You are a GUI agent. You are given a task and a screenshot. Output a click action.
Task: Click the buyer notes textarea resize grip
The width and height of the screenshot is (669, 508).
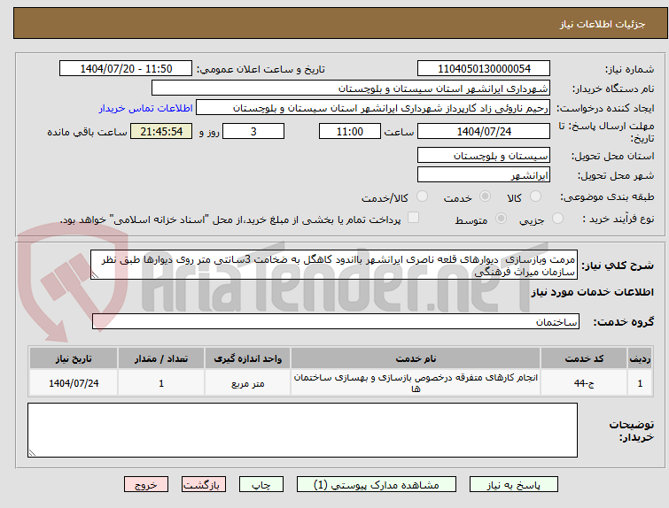point(32,453)
